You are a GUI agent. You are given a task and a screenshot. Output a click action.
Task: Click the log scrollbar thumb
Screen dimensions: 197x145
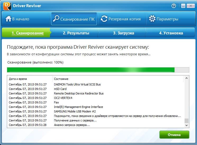pyautogui.click(x=186, y=121)
